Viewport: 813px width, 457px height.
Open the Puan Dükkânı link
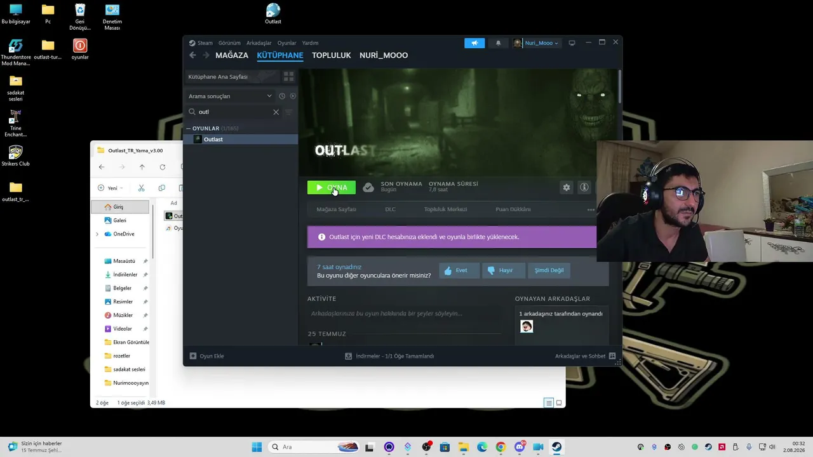[513, 209]
